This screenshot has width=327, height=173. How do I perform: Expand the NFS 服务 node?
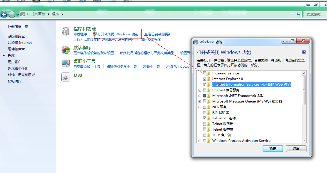[200, 107]
